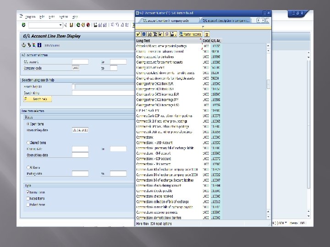This screenshot has width=330, height=247.
Task: Click the Find icon in main toolbar
Action: pos(100,25)
